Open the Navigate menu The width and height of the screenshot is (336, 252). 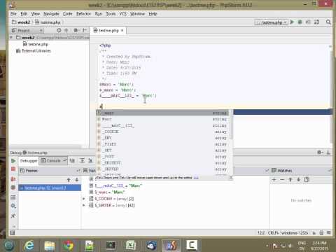[x=51, y=14]
